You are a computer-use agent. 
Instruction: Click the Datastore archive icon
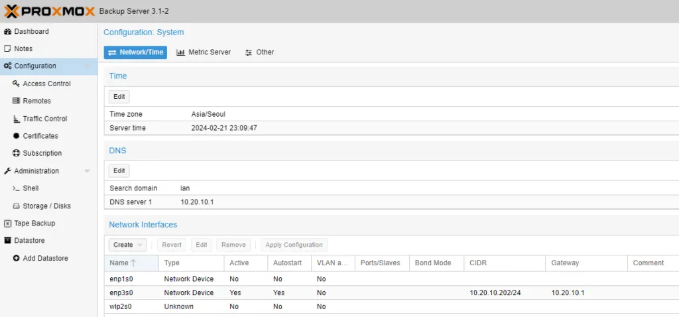point(7,241)
